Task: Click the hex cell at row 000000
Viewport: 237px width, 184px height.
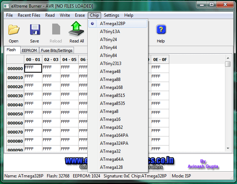Action: [33, 68]
